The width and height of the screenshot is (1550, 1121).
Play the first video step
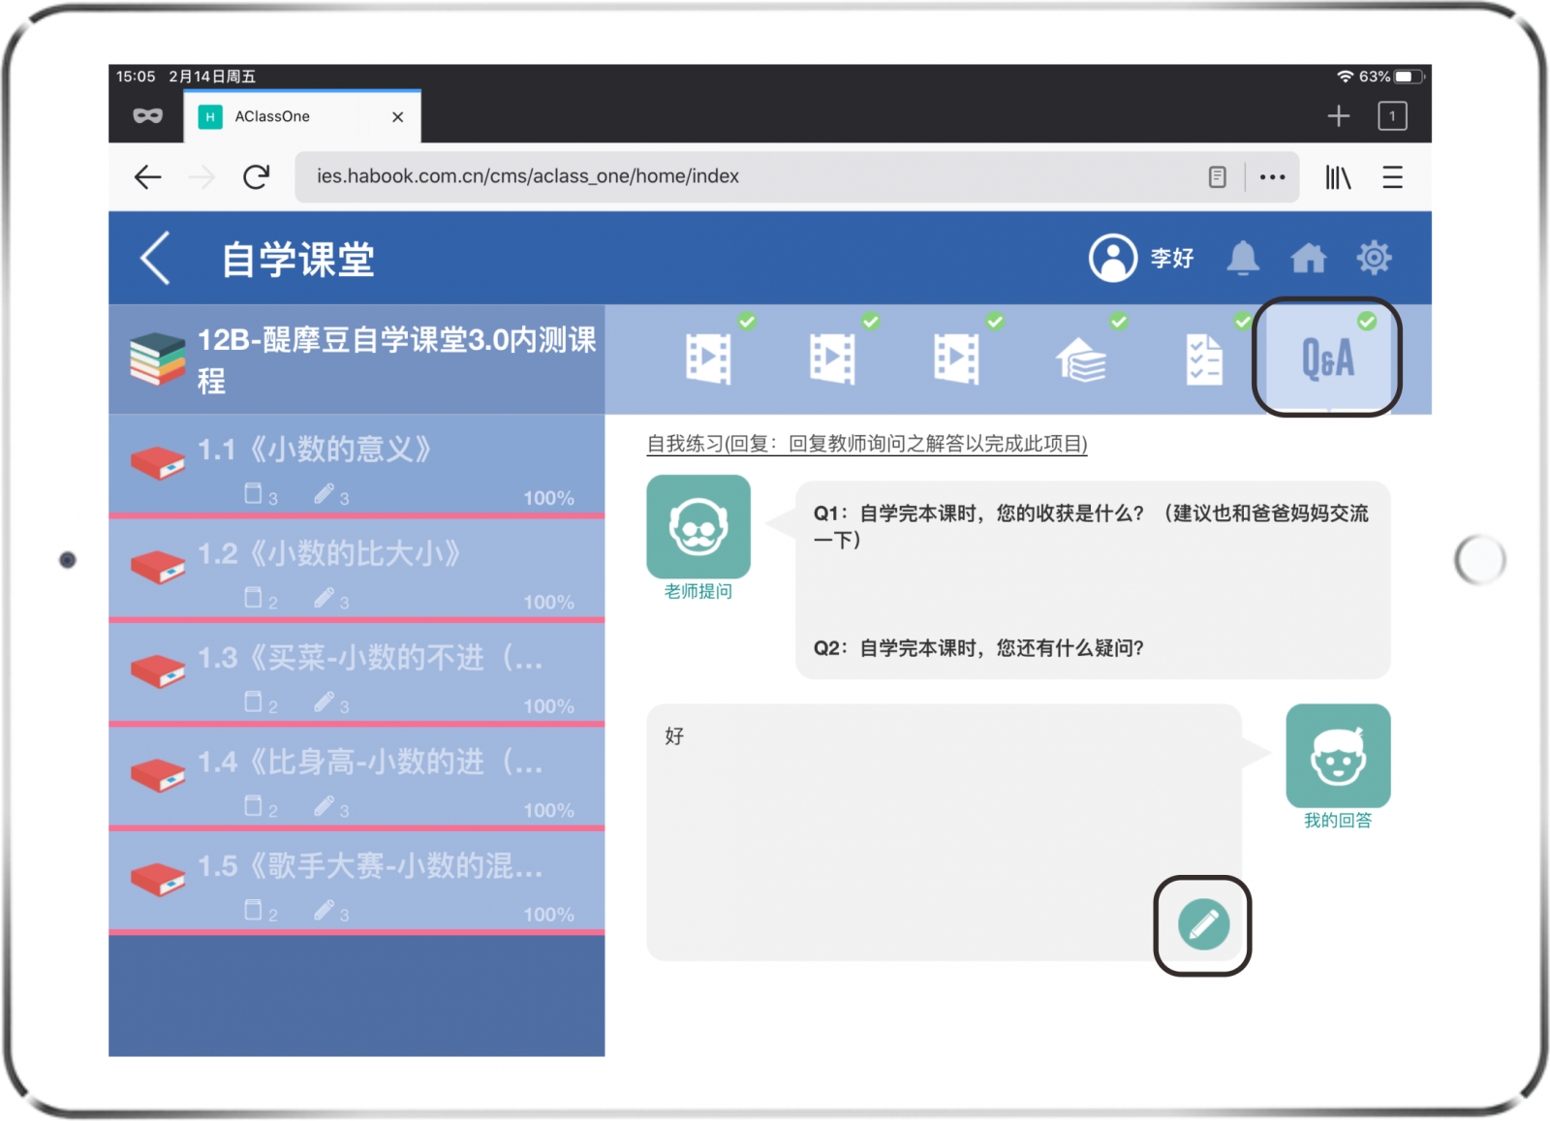point(708,358)
